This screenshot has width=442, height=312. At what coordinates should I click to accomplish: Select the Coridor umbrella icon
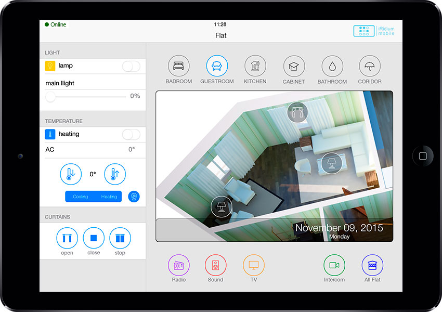[370, 66]
